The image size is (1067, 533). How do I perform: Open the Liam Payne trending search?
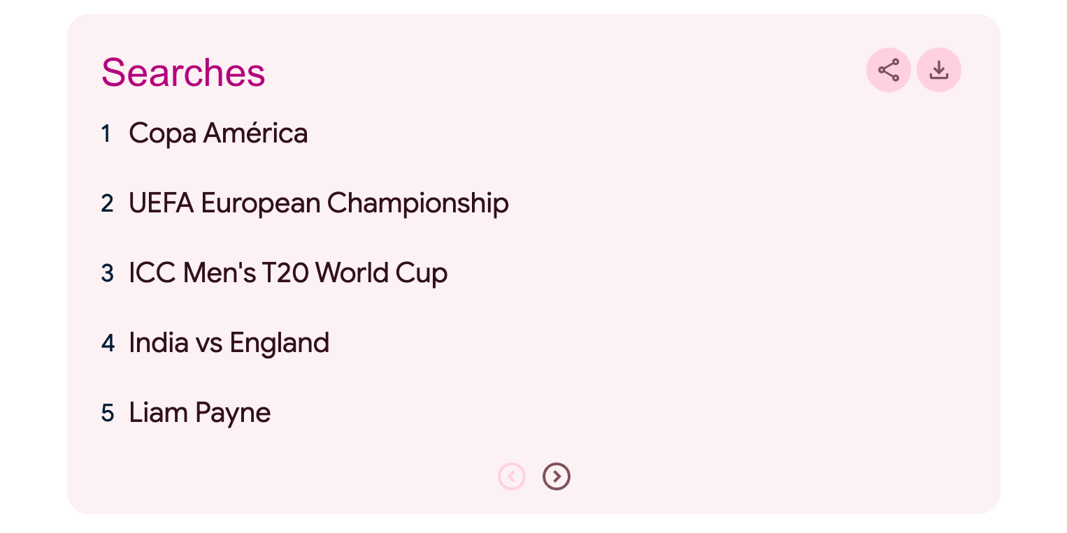click(x=199, y=413)
